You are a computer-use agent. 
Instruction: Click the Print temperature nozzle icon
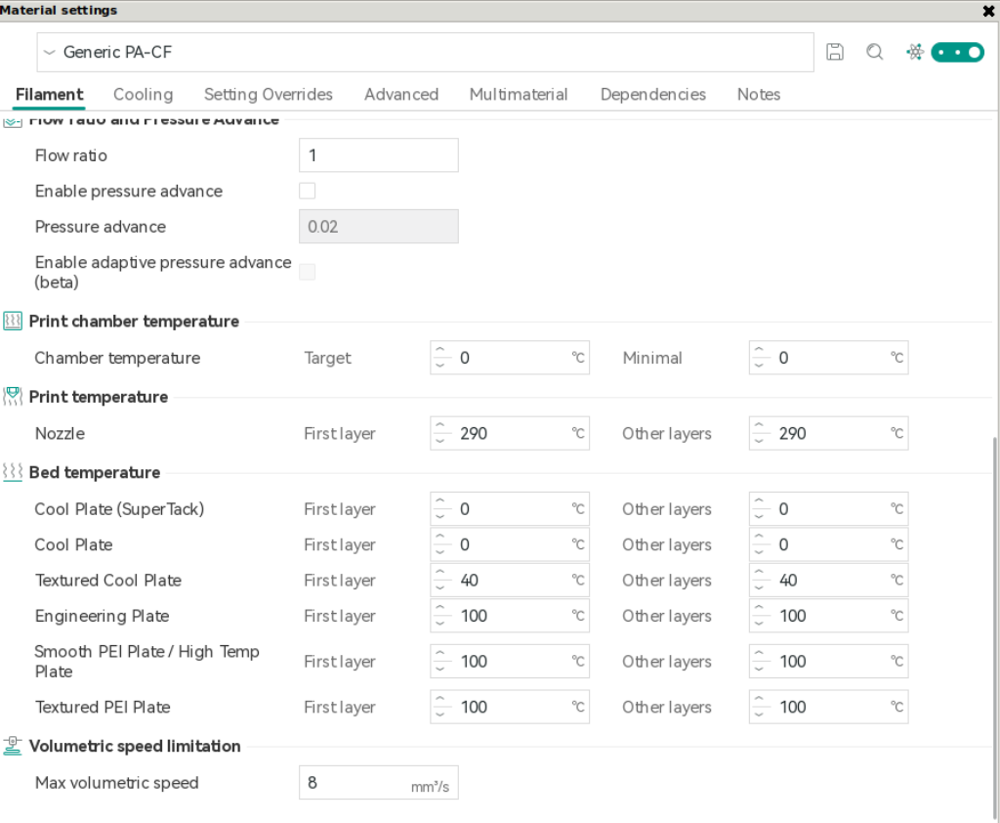click(x=13, y=397)
